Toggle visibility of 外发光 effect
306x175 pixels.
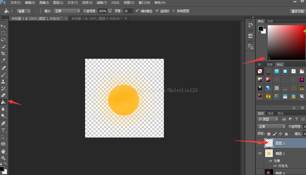(275, 166)
